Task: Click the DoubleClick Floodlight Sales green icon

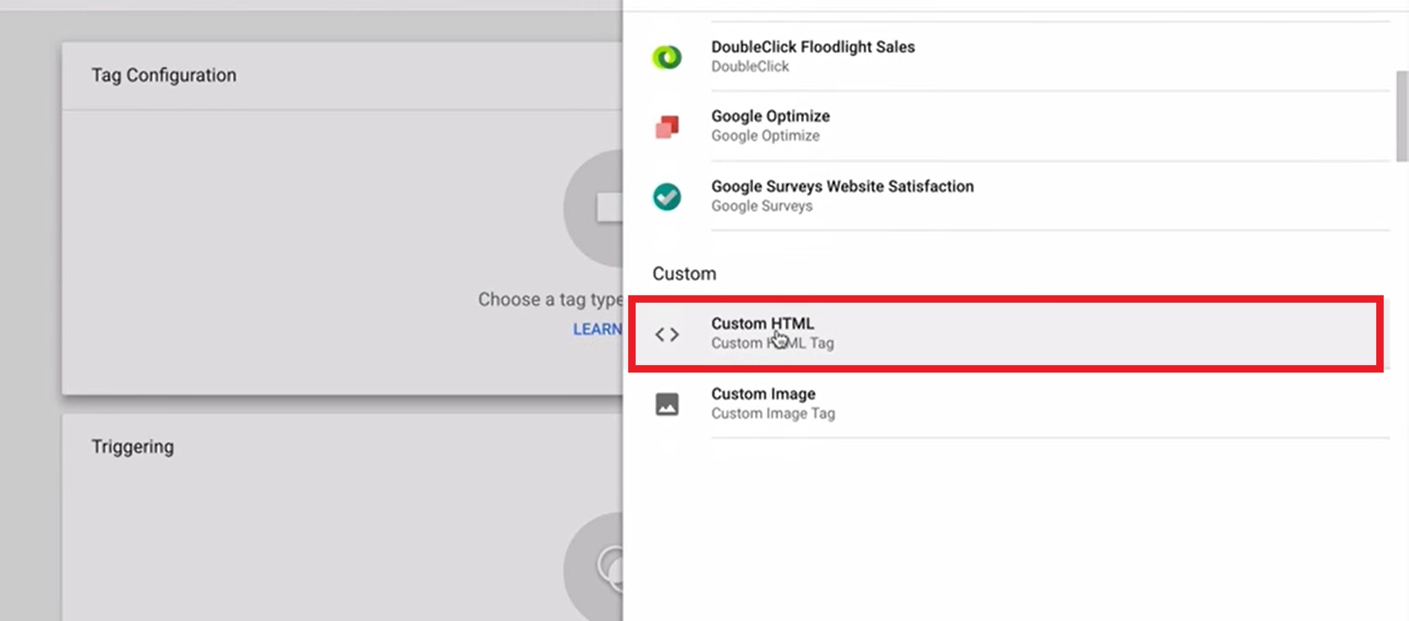Action: click(667, 57)
